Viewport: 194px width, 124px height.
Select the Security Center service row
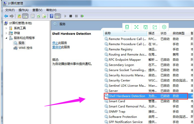click(x=119, y=80)
